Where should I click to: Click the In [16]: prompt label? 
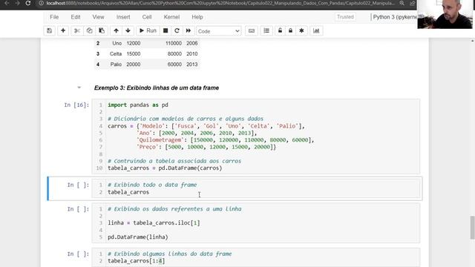coord(76,105)
